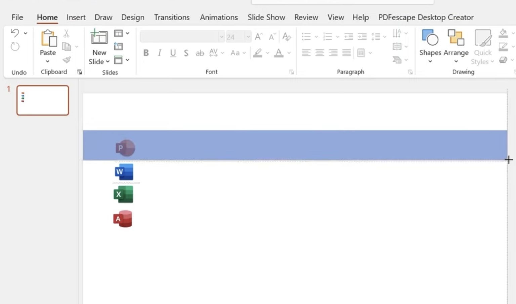Open the Font Size dropdown
Screen dimensions: 516x304
coord(248,36)
